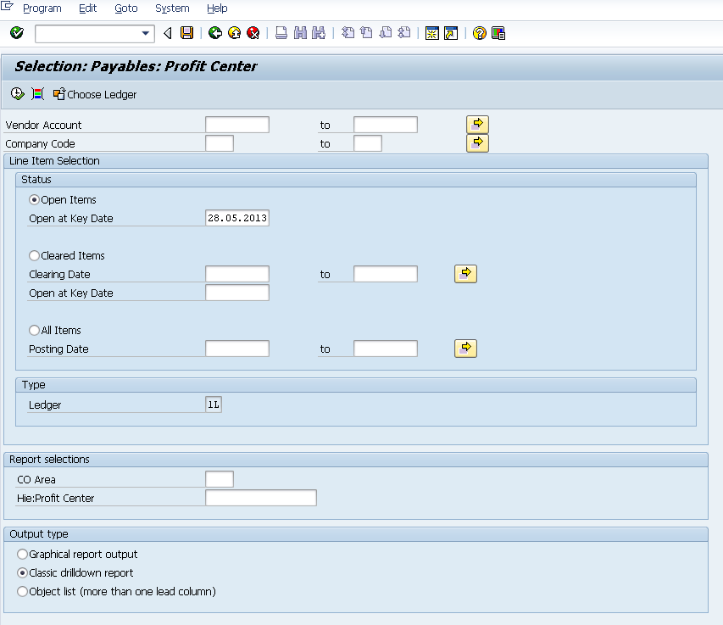Click the CO Area input field
Image resolution: width=723 pixels, height=625 pixels.
(220, 479)
